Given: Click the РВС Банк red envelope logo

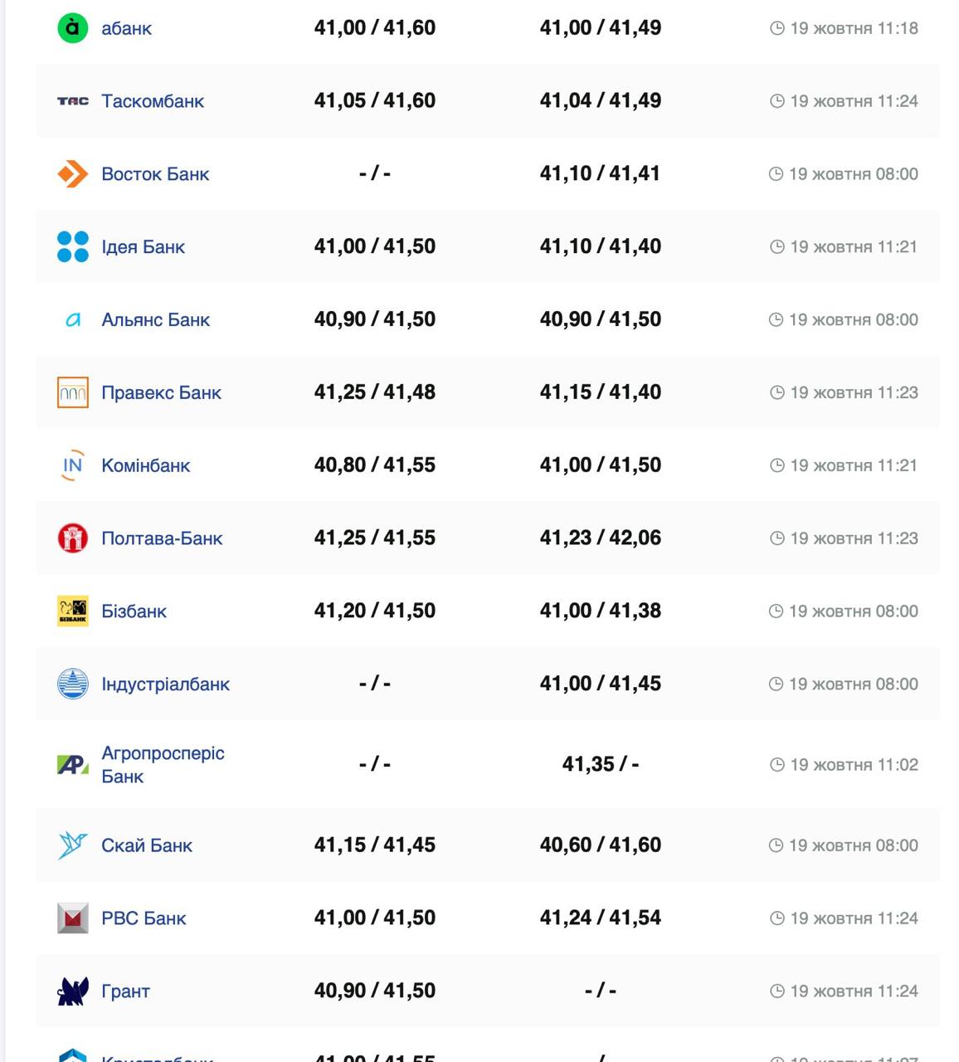Looking at the screenshot, I should [72, 918].
